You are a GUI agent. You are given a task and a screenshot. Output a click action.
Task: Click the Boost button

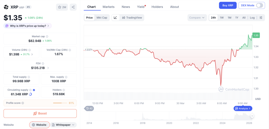[40, 114]
